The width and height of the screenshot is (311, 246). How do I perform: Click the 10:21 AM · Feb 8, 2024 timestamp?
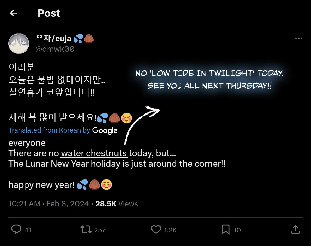point(49,204)
